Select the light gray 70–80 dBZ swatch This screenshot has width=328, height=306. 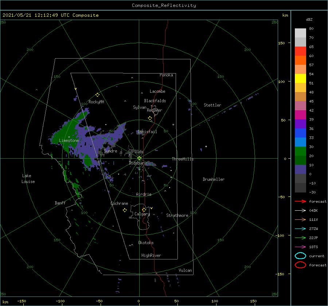point(300,33)
